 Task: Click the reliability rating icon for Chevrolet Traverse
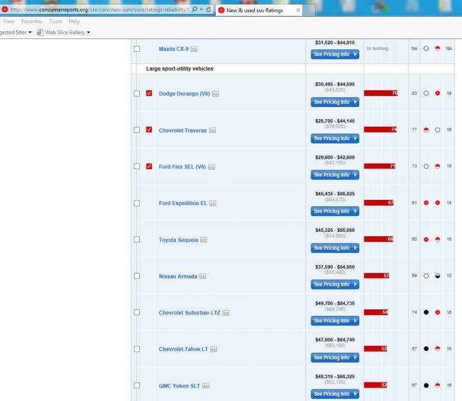(x=426, y=130)
